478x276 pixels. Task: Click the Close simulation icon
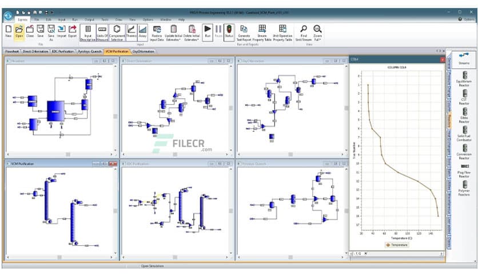(x=30, y=29)
